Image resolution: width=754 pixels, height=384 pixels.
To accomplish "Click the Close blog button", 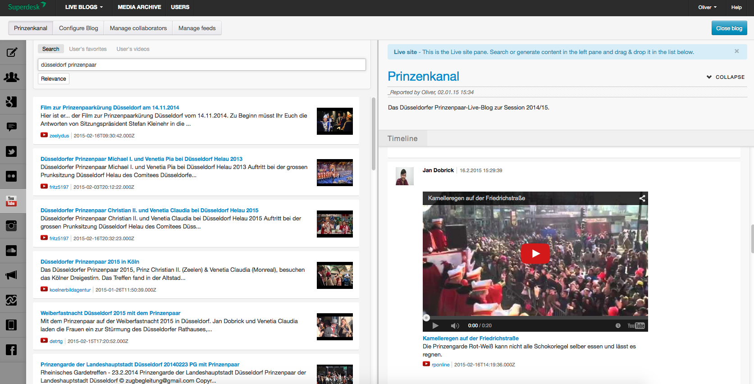I will [x=729, y=28].
